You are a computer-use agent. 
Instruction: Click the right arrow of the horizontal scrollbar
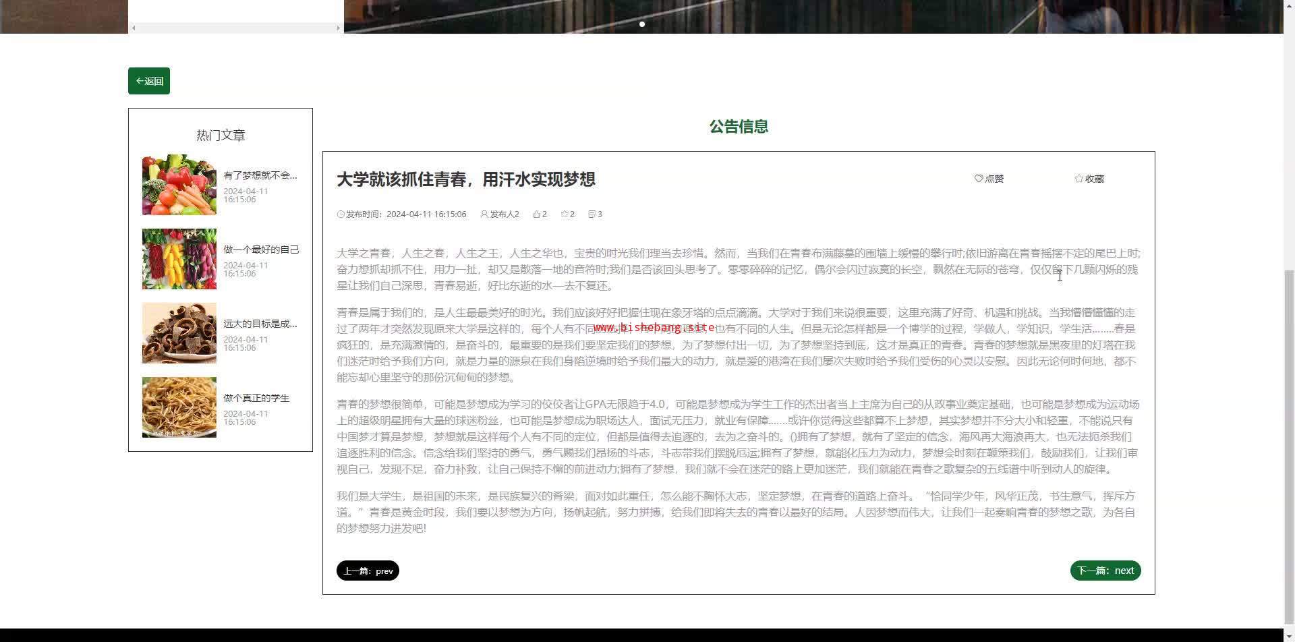[338, 28]
